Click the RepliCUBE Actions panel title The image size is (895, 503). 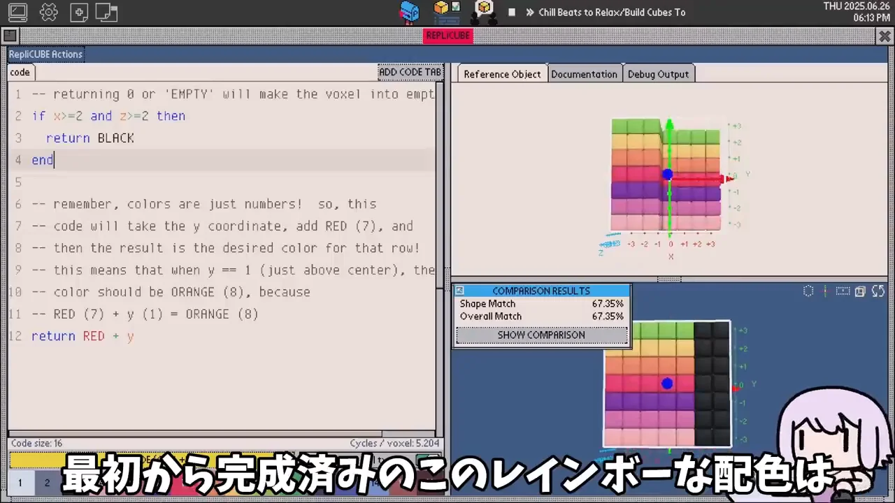coord(45,54)
